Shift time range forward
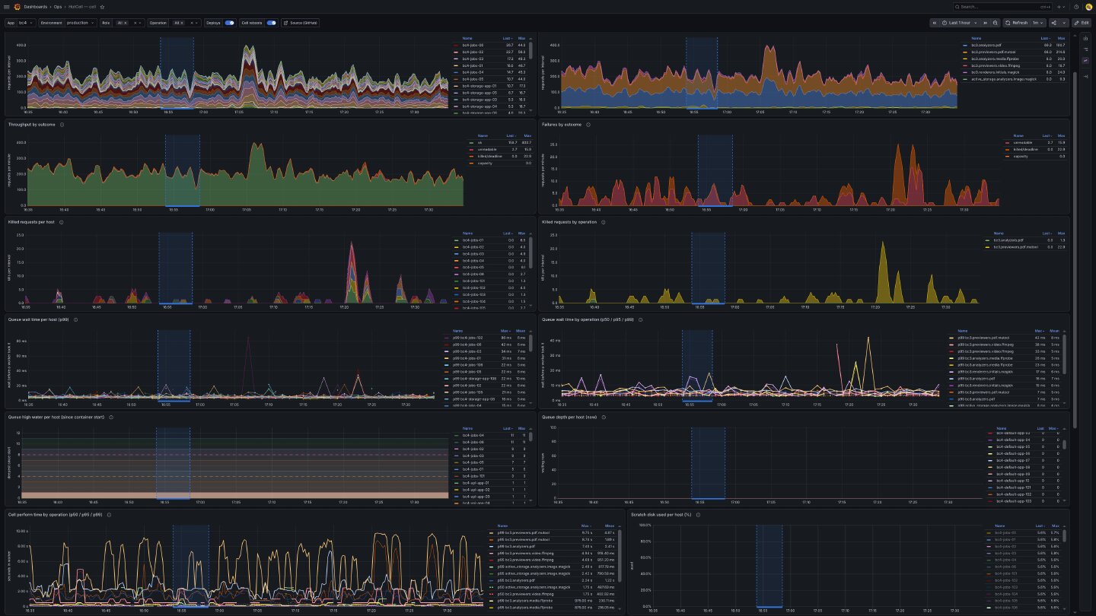Viewport: 1096px width, 616px height. [985, 23]
